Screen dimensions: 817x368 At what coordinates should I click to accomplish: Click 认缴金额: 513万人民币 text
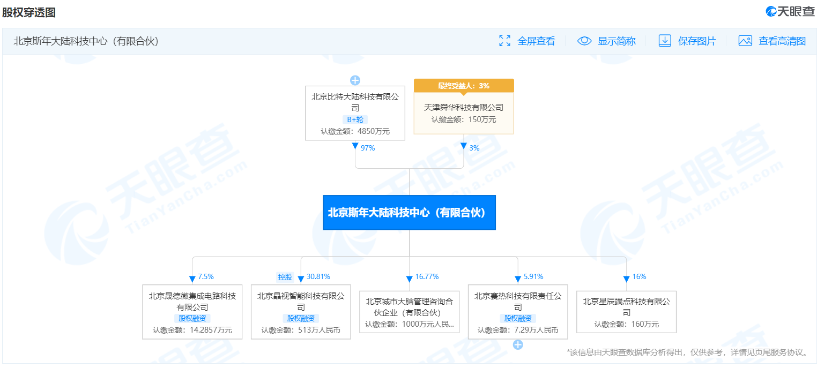(301, 330)
